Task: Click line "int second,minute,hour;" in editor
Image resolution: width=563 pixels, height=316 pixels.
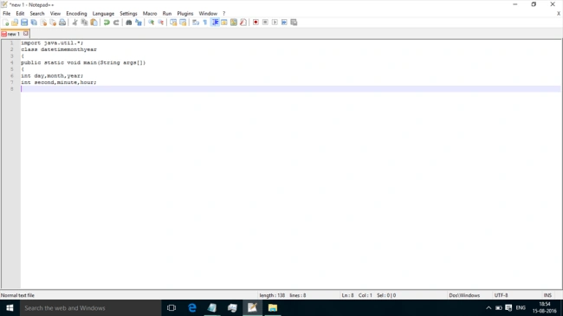Action: pyautogui.click(x=59, y=82)
